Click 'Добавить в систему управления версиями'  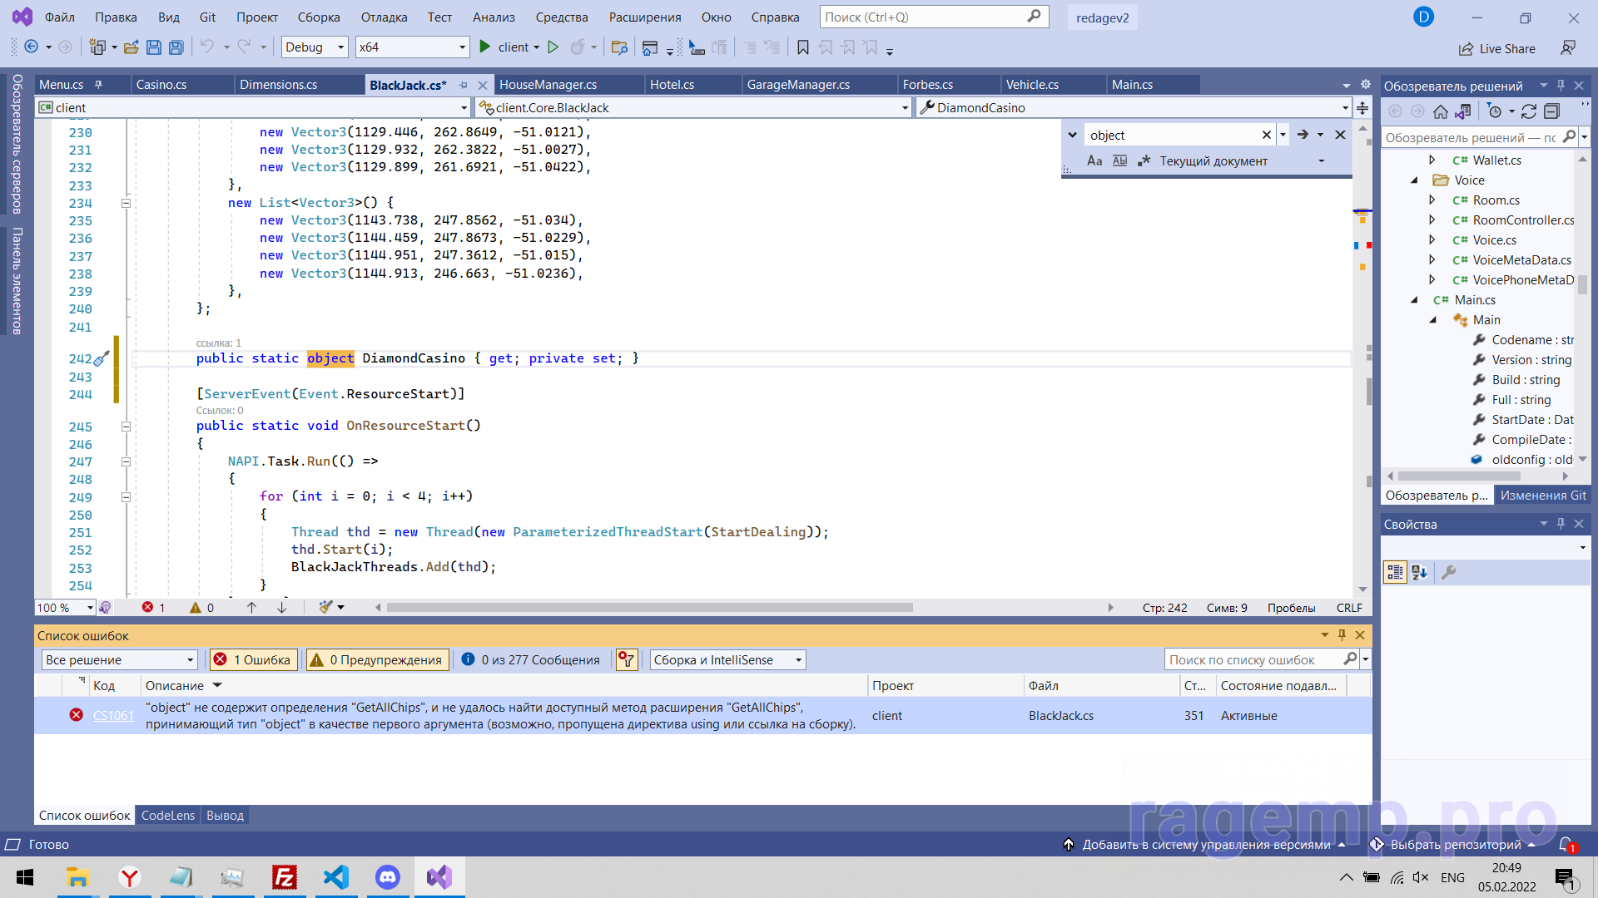(1206, 845)
